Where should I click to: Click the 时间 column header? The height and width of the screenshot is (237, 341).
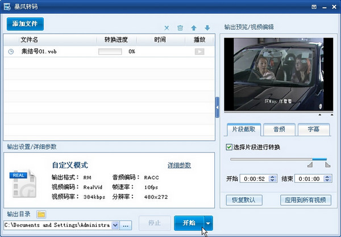[x=160, y=40]
